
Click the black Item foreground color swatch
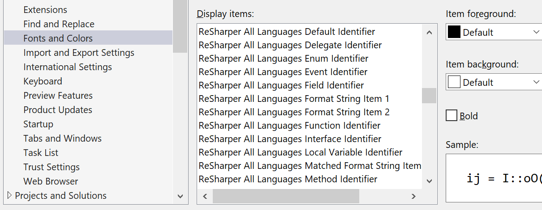click(454, 32)
